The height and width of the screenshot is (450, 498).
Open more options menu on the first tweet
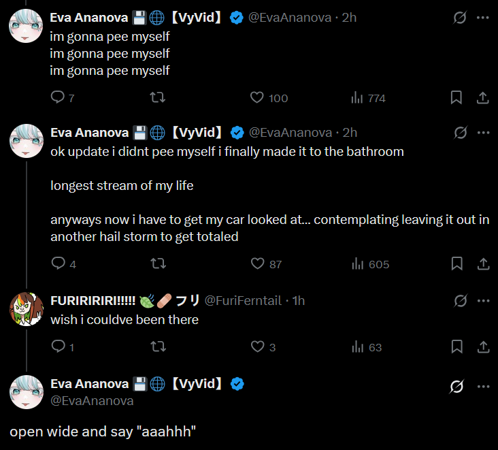click(483, 18)
